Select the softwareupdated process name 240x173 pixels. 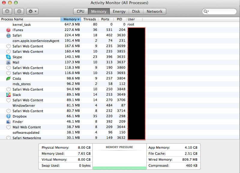pyautogui.click(x=26, y=133)
